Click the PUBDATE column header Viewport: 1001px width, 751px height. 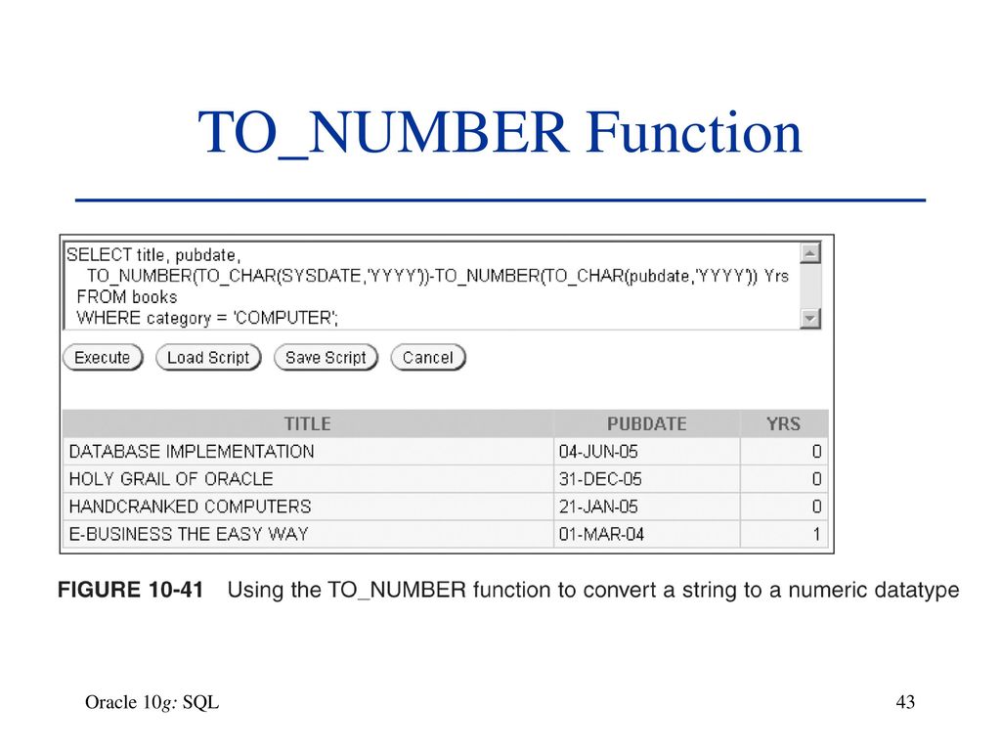click(647, 423)
